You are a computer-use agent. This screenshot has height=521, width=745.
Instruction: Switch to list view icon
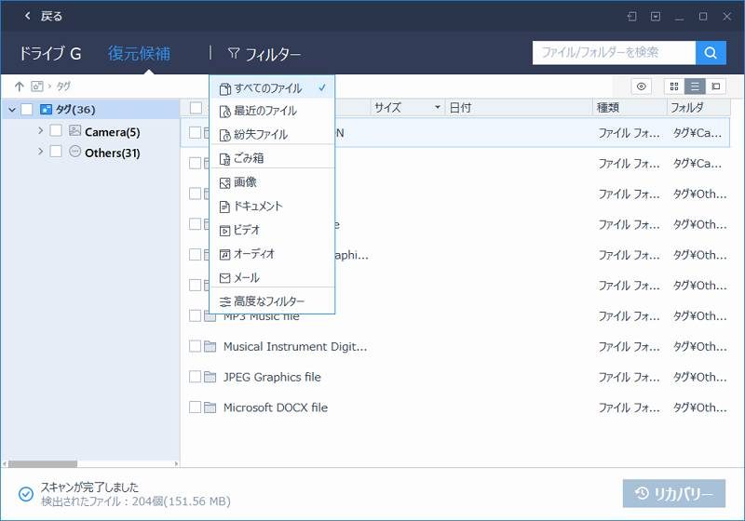[695, 87]
